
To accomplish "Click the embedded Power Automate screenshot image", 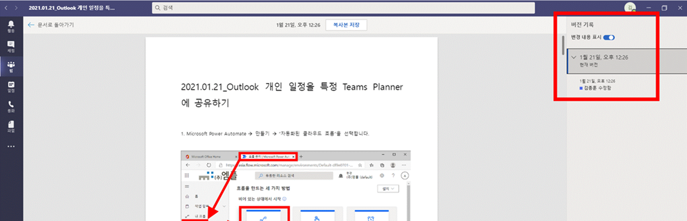I will (295, 186).
